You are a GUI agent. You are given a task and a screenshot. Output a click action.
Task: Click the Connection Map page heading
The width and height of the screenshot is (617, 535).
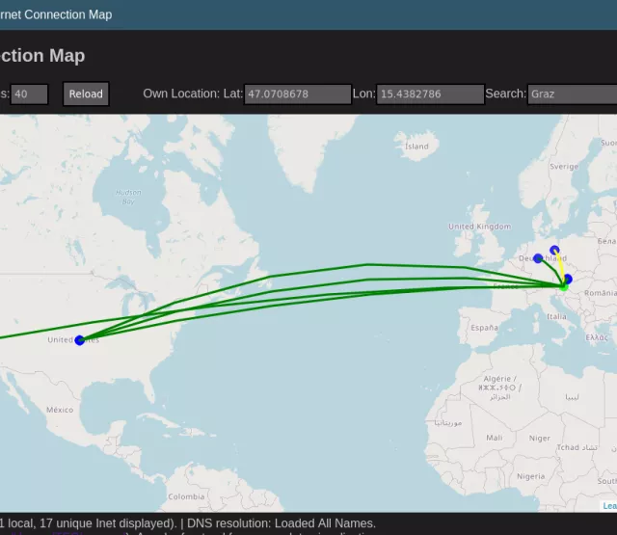(42, 56)
